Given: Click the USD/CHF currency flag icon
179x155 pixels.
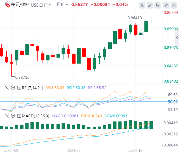Looking at the screenshot, I should pyautogui.click(x=7, y=5).
